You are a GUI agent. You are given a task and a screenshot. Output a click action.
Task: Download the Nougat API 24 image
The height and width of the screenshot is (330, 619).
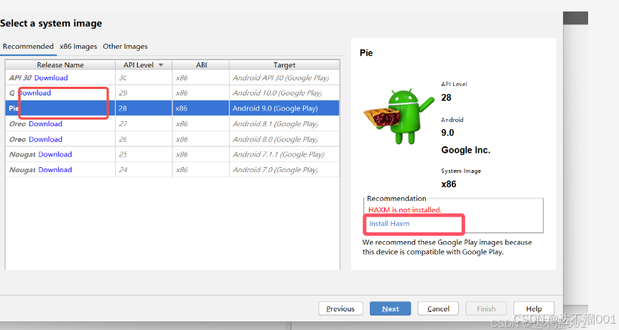pos(55,170)
